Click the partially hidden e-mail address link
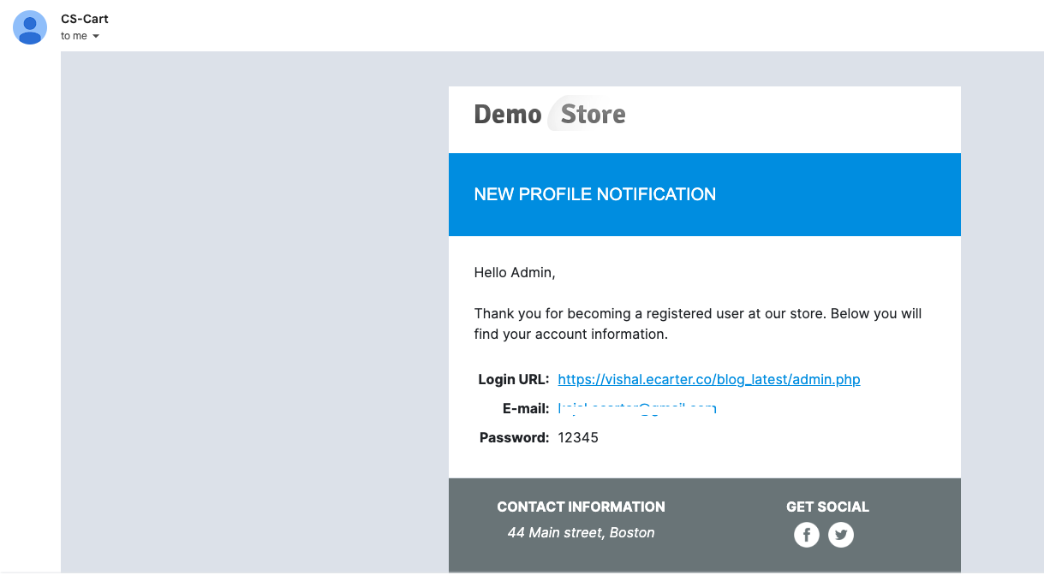The width and height of the screenshot is (1044, 587). pos(636,409)
